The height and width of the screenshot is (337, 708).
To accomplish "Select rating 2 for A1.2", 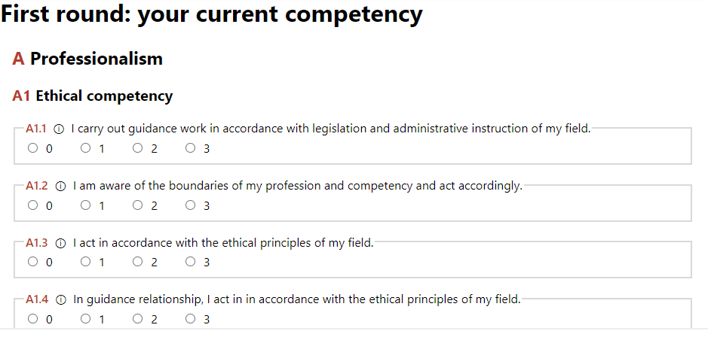I will [138, 205].
